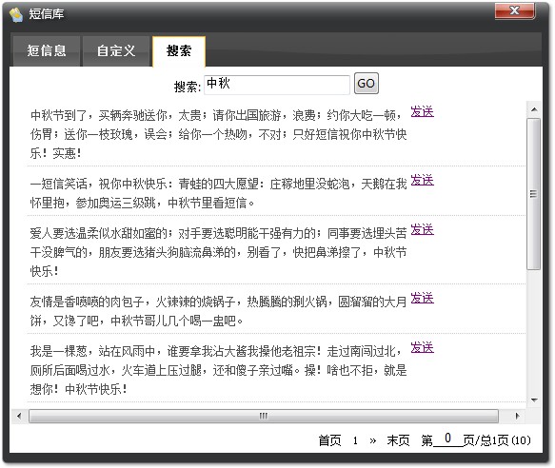Go to 首页 first page
The height and width of the screenshot is (468, 555).
(329, 440)
